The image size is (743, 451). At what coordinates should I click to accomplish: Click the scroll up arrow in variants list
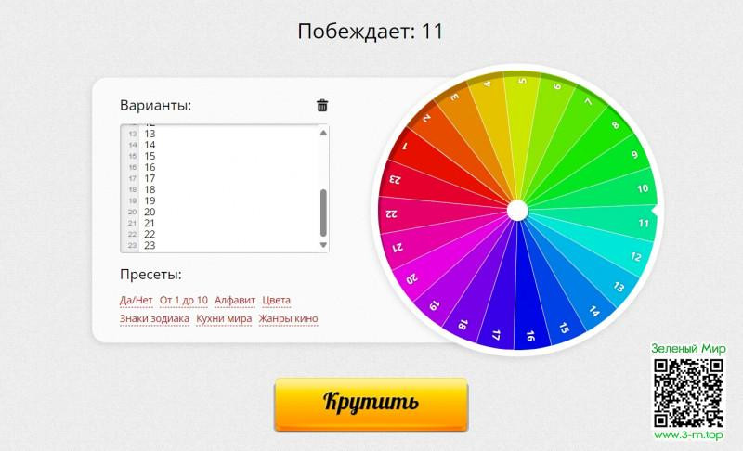point(323,133)
